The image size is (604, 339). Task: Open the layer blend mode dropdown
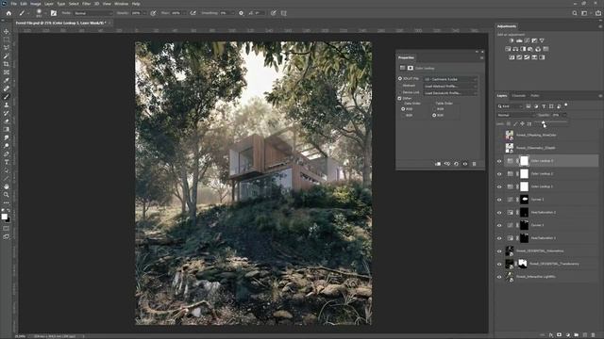[516, 115]
